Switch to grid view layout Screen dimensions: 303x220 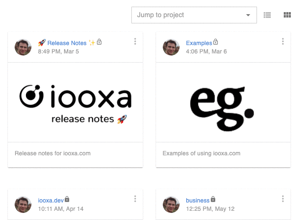click(x=287, y=15)
